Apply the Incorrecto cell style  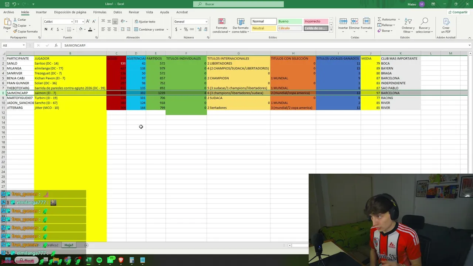coord(316,21)
